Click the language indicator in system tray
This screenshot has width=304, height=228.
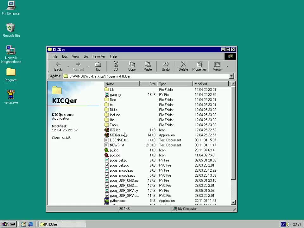click(283, 224)
